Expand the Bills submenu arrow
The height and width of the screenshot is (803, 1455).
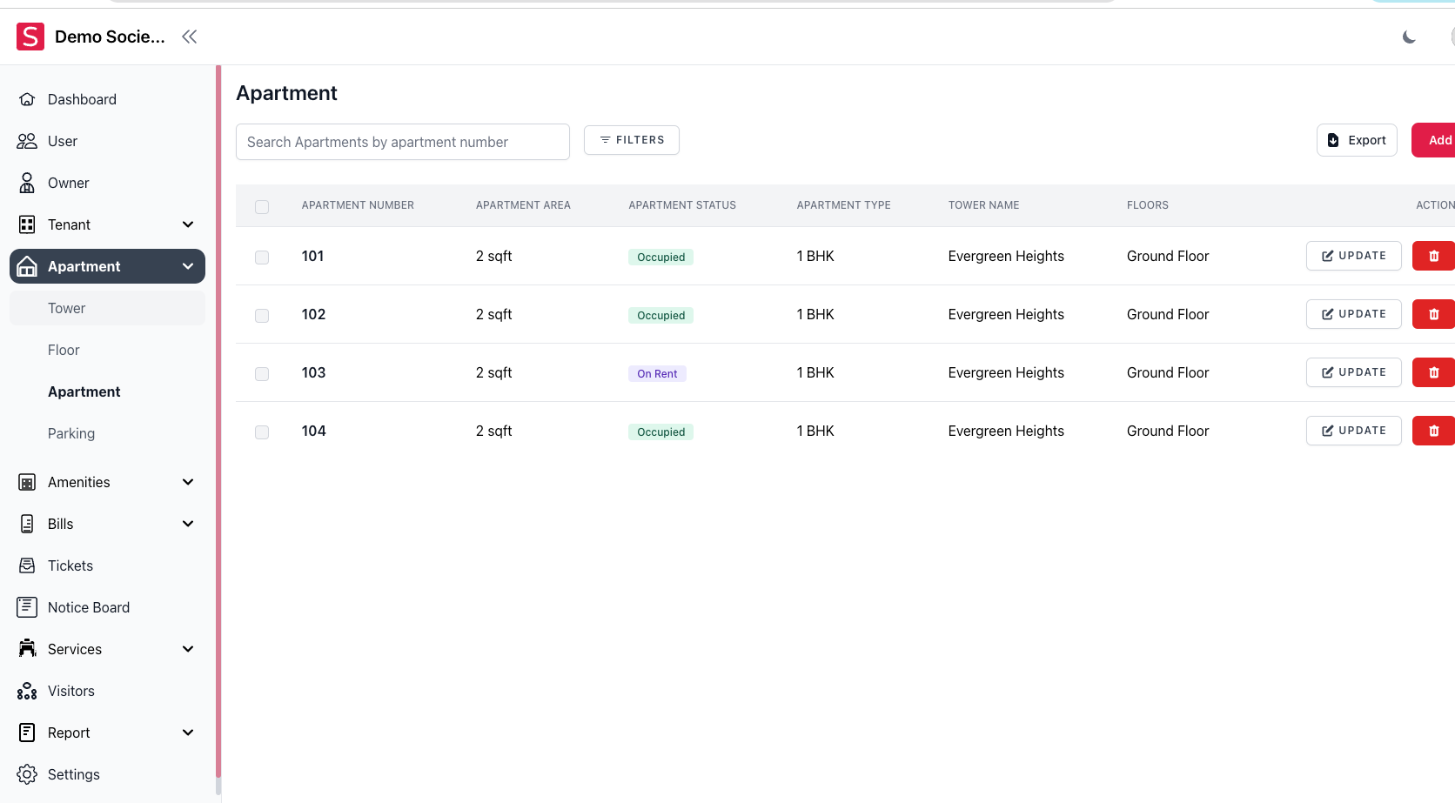pyautogui.click(x=188, y=524)
